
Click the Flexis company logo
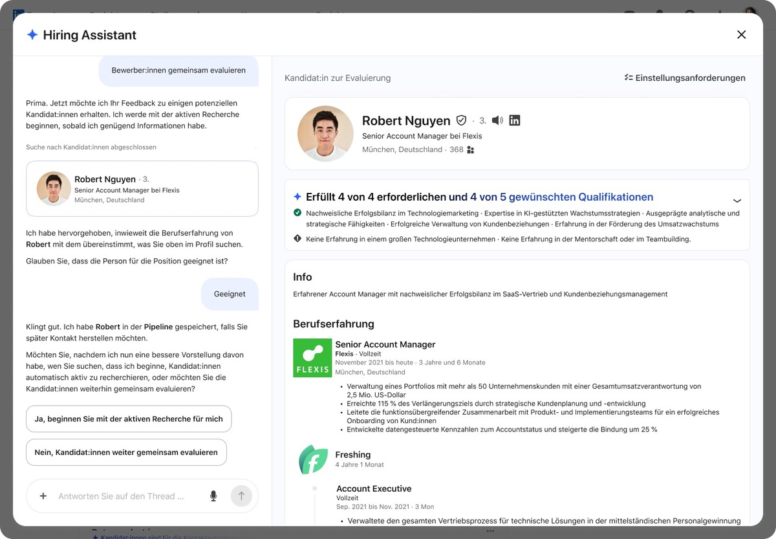pos(312,358)
